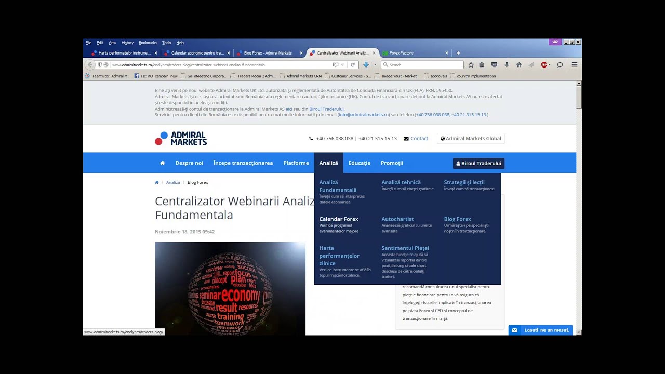Click the Admiral Markets logo
Screen dimensions: 665x374
[x=181, y=139]
